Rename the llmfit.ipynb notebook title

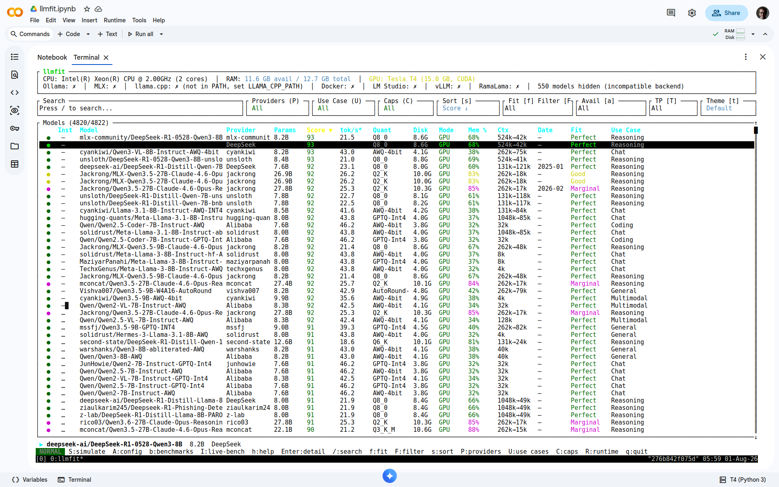pyautogui.click(x=58, y=9)
